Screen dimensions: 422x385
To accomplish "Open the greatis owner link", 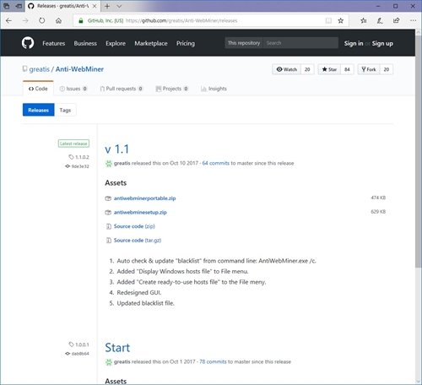I will click(40, 69).
